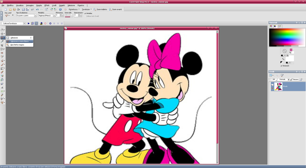Switch to the Swatches tab in Materiali
Image resolution: width=306 pixels, height=168 pixels.
(x=280, y=26)
